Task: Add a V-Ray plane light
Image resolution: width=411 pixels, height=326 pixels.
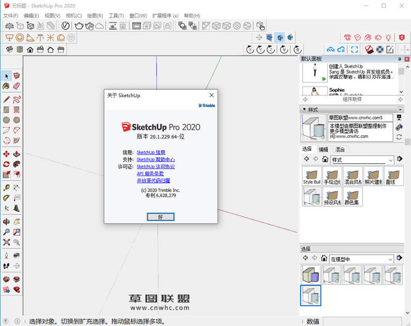Action: click(9, 38)
